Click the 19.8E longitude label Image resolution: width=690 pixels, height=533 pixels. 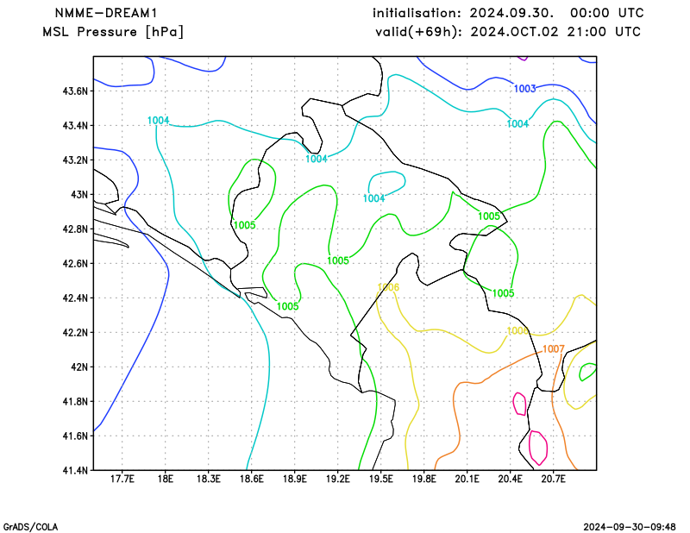point(424,479)
